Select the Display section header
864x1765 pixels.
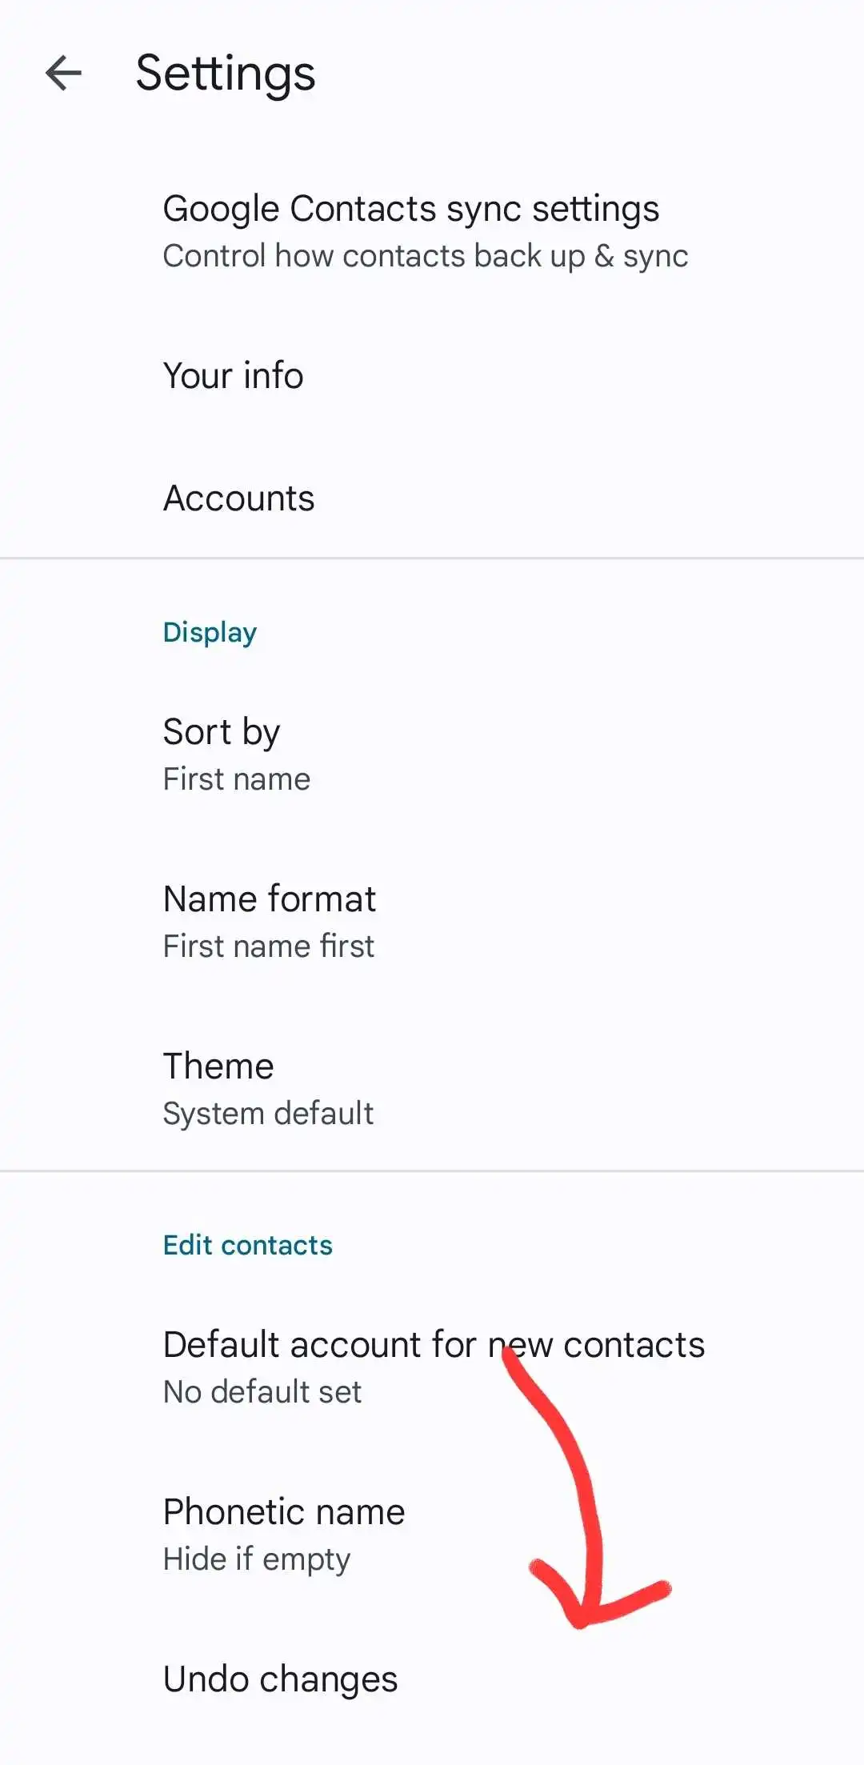click(x=210, y=632)
